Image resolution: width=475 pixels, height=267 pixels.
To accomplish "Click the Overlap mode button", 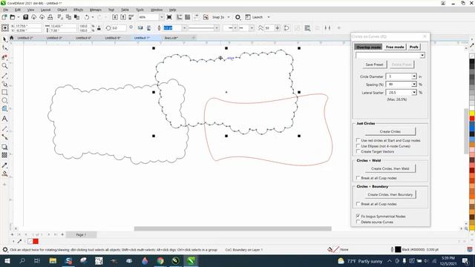I will point(368,47).
